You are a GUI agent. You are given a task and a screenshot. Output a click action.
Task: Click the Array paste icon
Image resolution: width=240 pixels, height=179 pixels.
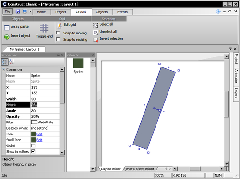point(7,28)
